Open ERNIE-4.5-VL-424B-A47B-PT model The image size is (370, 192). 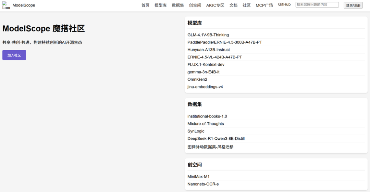point(215,57)
